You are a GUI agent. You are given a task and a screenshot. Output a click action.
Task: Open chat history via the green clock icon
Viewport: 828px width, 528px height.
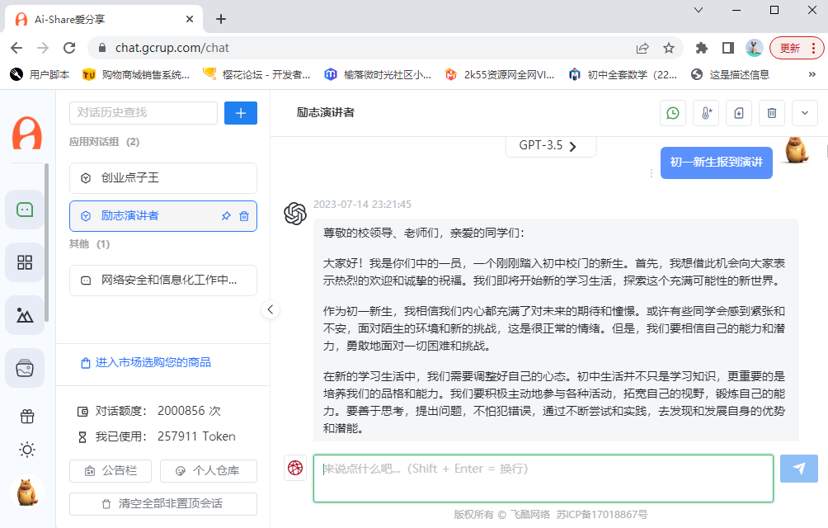[x=673, y=113]
